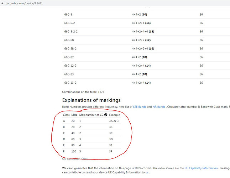The width and height of the screenshot is (230, 178).
Task: Click the Explanations of markings heading
Action: click(92, 100)
